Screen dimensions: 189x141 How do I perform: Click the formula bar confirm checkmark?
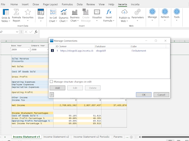point(31,32)
